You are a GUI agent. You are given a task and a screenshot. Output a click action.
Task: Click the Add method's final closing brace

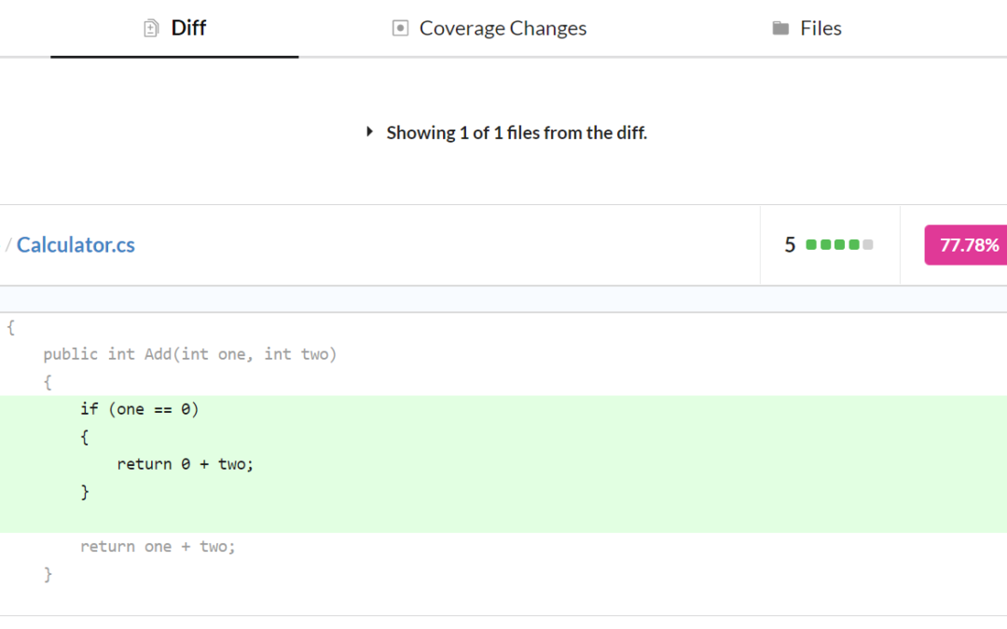(x=48, y=574)
